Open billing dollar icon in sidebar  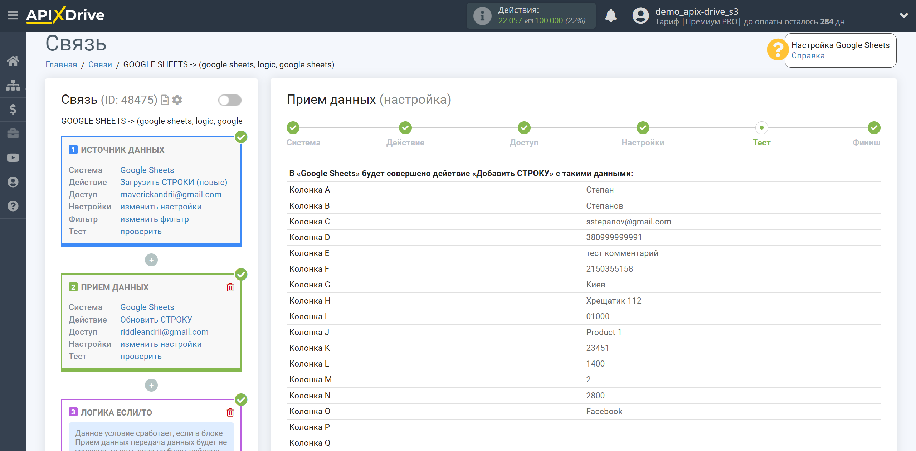point(13,109)
